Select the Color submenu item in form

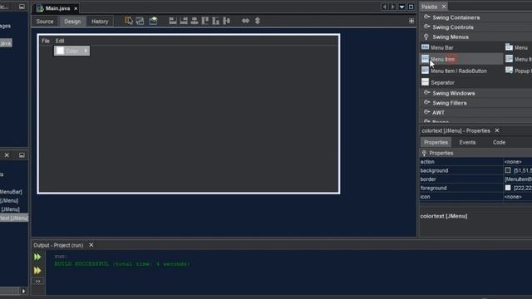[72, 51]
